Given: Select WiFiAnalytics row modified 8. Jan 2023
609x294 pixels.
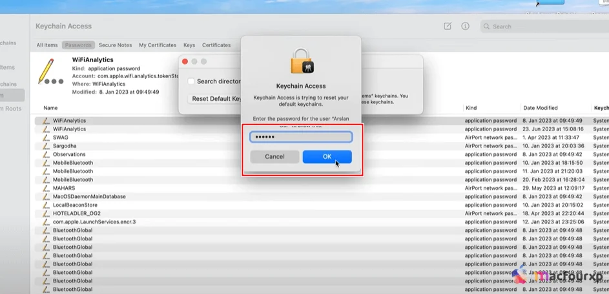Looking at the screenshot, I should click(322, 121).
